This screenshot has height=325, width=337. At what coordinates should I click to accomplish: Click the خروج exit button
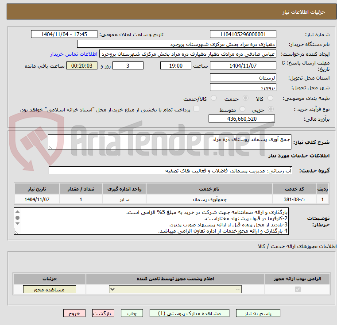74,313
